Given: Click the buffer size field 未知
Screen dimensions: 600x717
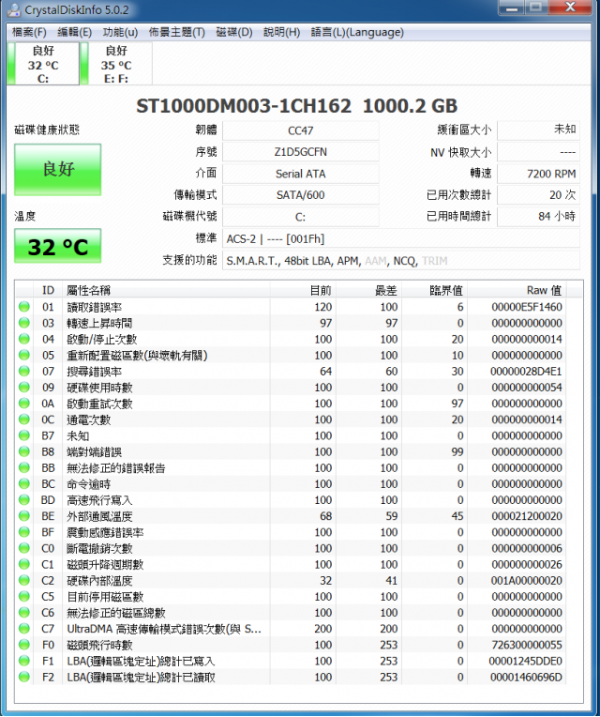Looking at the screenshot, I should (x=538, y=130).
